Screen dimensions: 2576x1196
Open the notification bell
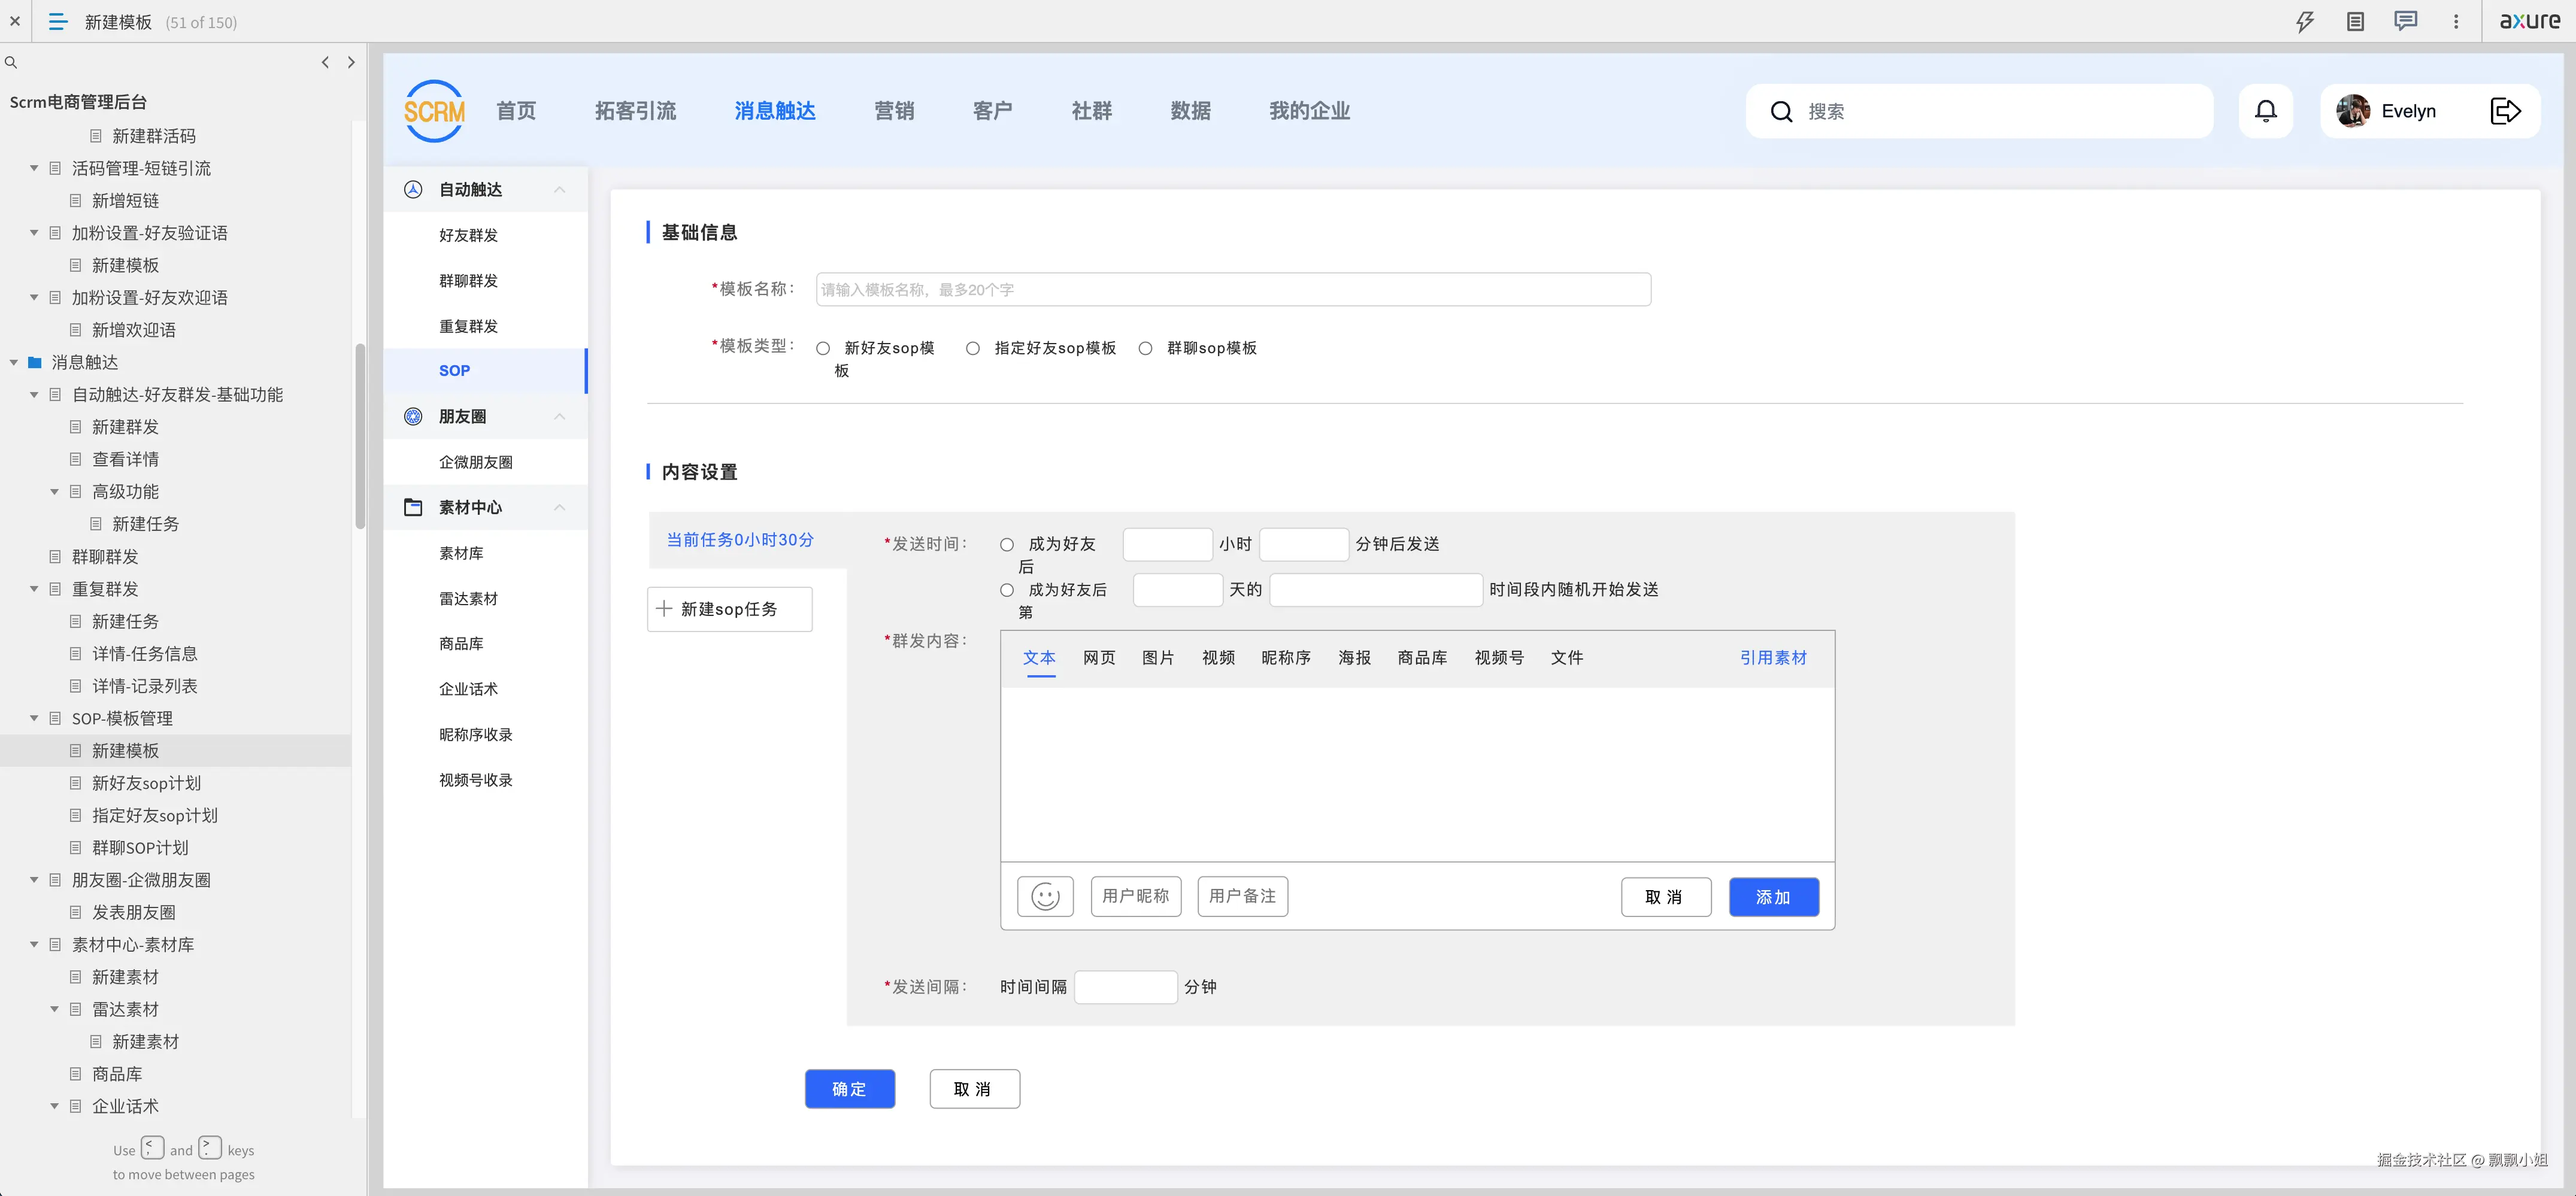tap(2266, 111)
